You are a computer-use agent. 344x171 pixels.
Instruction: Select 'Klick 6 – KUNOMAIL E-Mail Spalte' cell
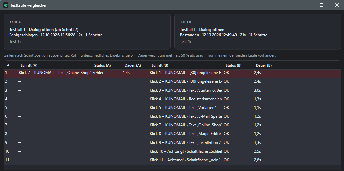[x=186, y=117]
